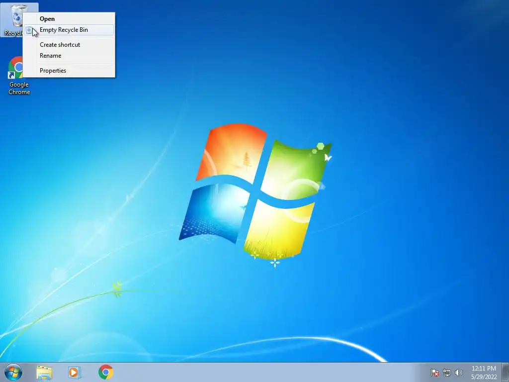The height and width of the screenshot is (382, 509).
Task: Open Windows Media Player taskbar icon
Action: (x=75, y=373)
